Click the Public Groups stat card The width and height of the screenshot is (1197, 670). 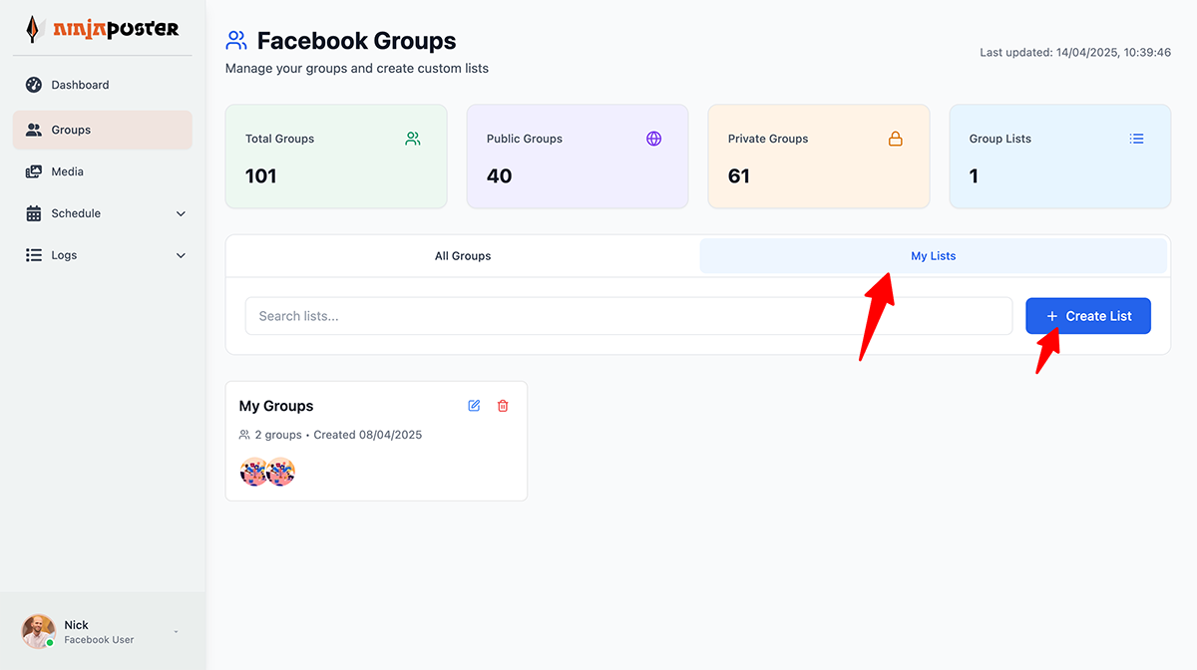pos(578,157)
